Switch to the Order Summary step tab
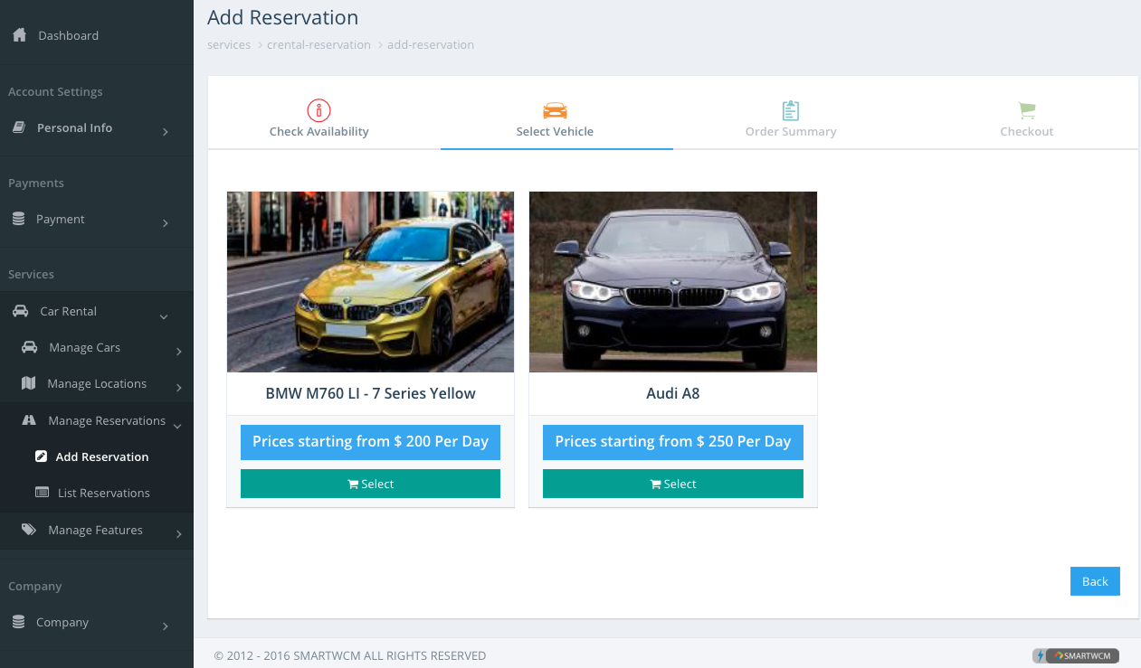This screenshot has width=1141, height=668. pos(791,118)
